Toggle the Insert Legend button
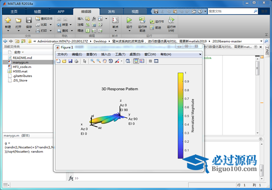Image resolution: width=272 pixels, height=190 pixels. [142, 61]
